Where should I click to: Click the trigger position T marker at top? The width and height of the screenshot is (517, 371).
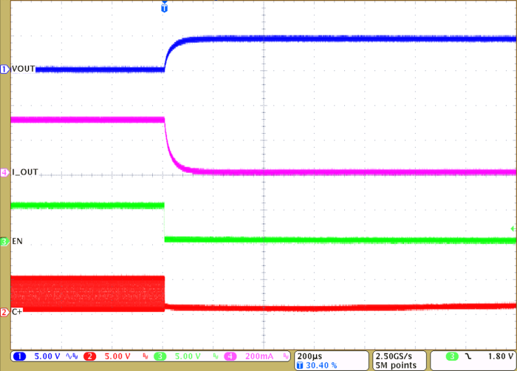[x=164, y=8]
